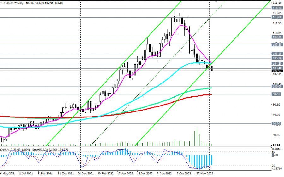Select the 113.00 price level label
This screenshot has height=177, width=284.
point(277,18)
